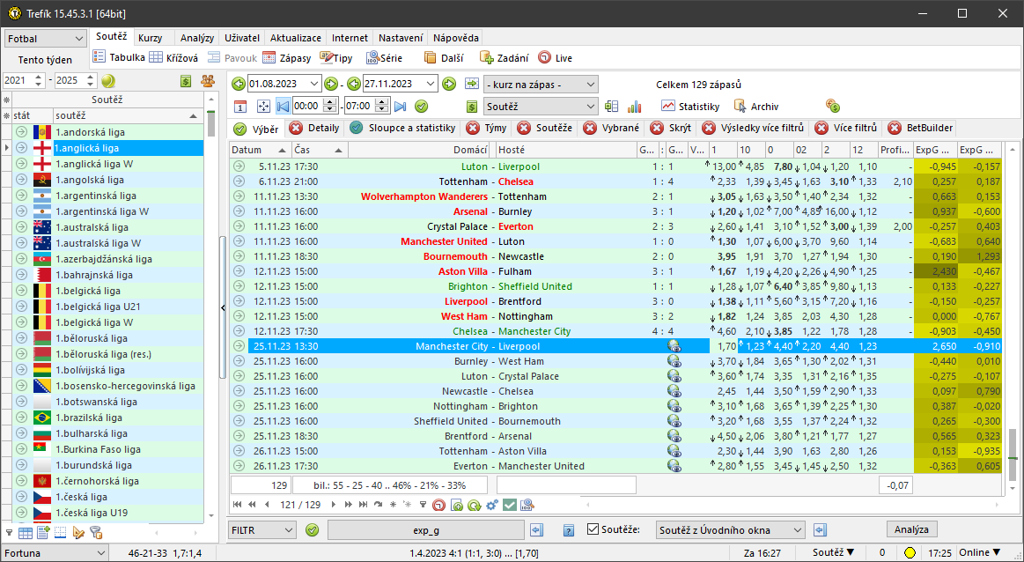Viewport: 1024px width, 562px height.
Task: Open the Online status dropdown
Action: click(979, 553)
